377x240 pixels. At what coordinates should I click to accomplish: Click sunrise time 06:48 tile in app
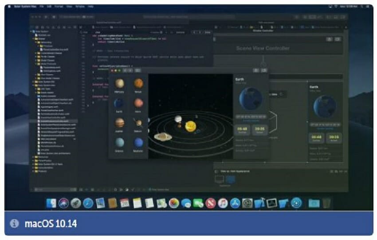pyautogui.click(x=242, y=130)
